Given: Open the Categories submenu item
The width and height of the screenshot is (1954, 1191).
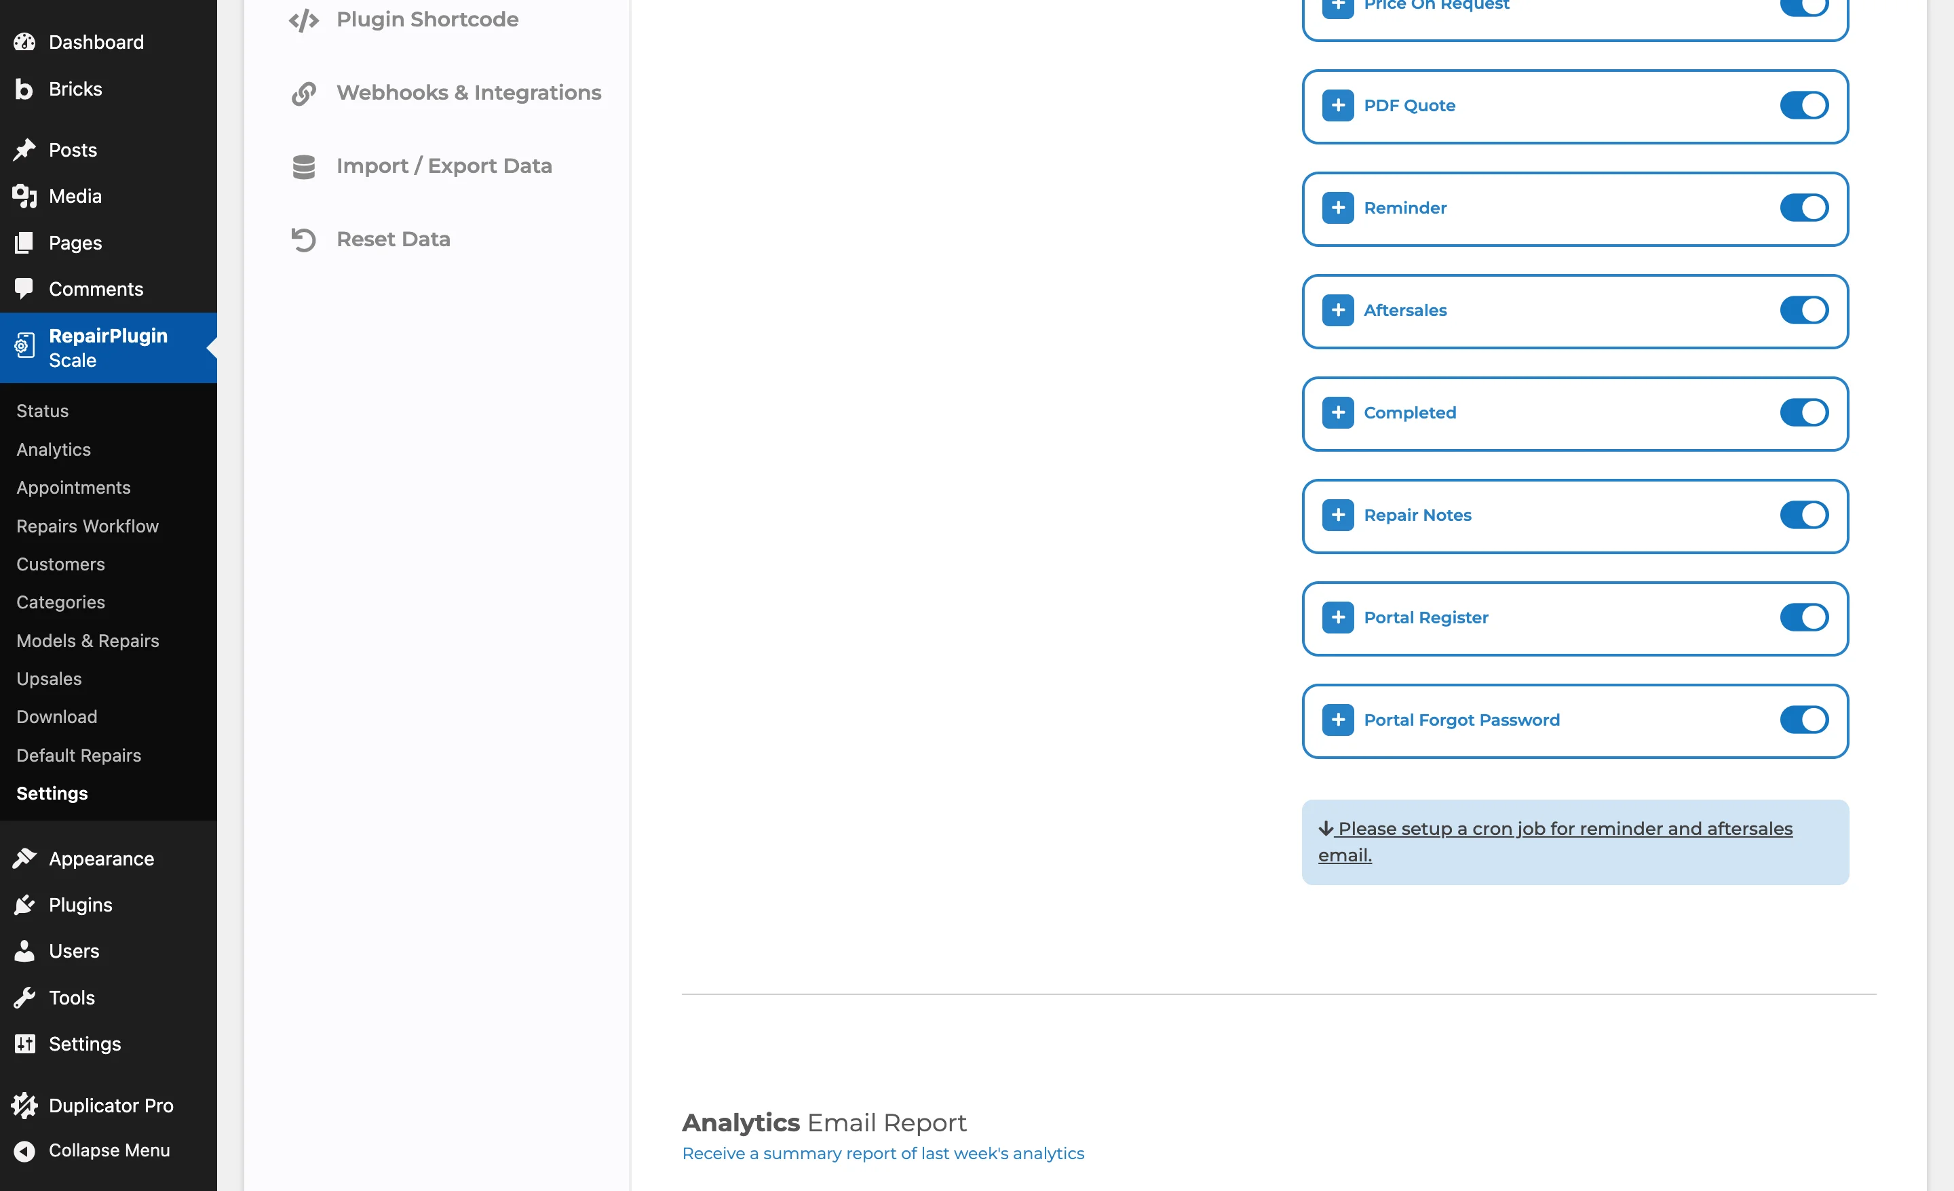Looking at the screenshot, I should [x=60, y=603].
